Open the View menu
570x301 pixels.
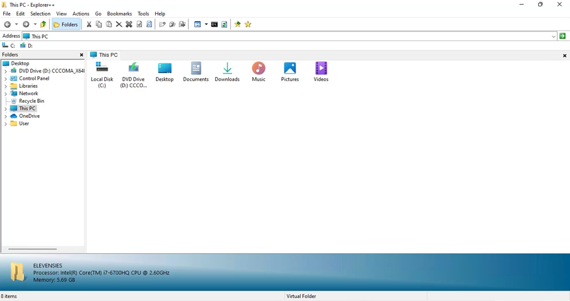(61, 13)
